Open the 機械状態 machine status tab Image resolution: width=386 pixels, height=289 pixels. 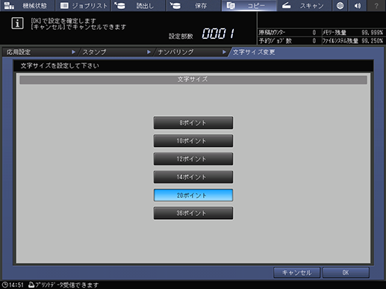click(27, 5)
